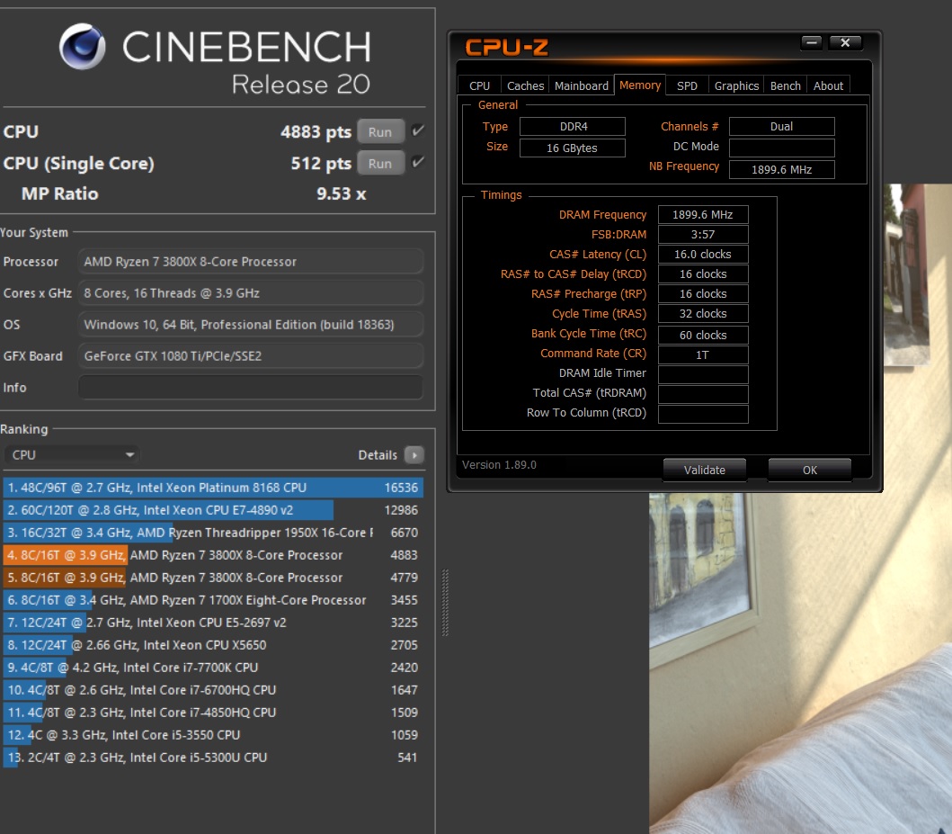Select ranking row Core i5-5300U
The image size is (952, 834).
coord(213,758)
